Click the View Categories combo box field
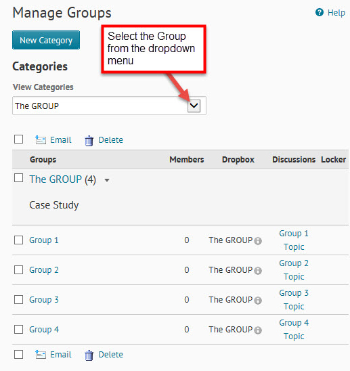Viewport: 350px width, 371px height. click(x=109, y=106)
